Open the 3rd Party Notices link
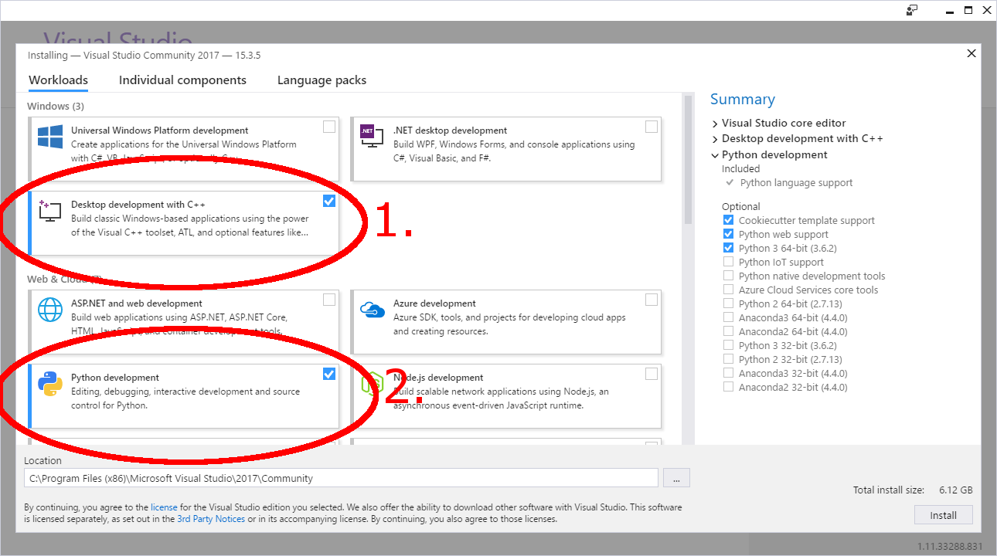The width and height of the screenshot is (997, 556). pos(211,519)
